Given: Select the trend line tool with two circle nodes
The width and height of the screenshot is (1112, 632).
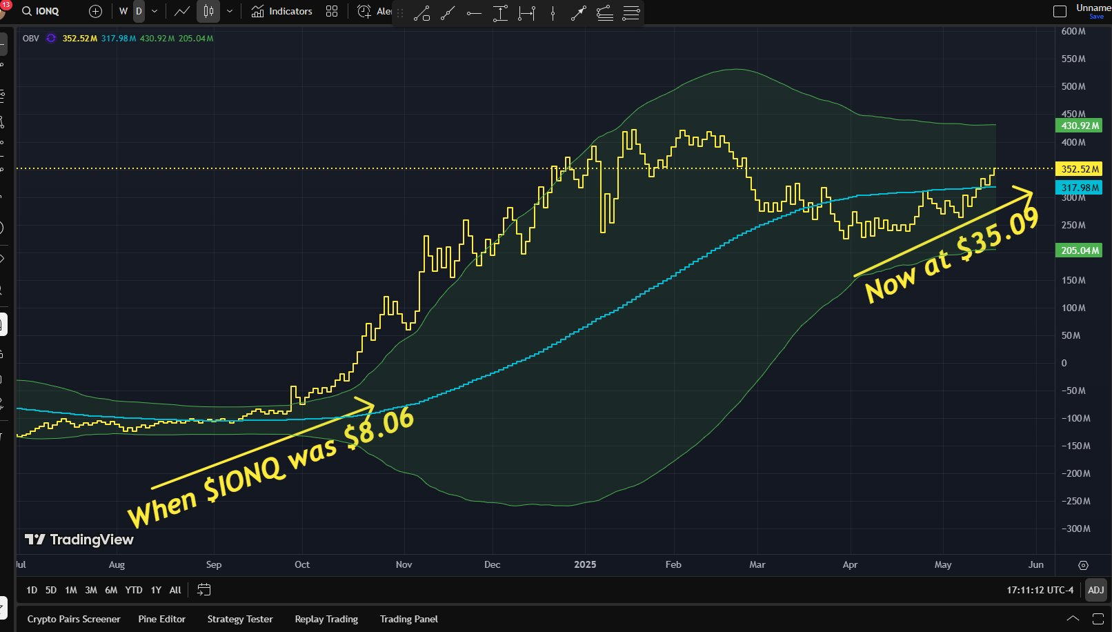Looking at the screenshot, I should tap(448, 13).
